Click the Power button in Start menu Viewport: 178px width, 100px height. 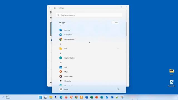tap(118, 89)
